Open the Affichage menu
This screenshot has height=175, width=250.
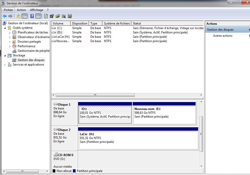[36, 10]
